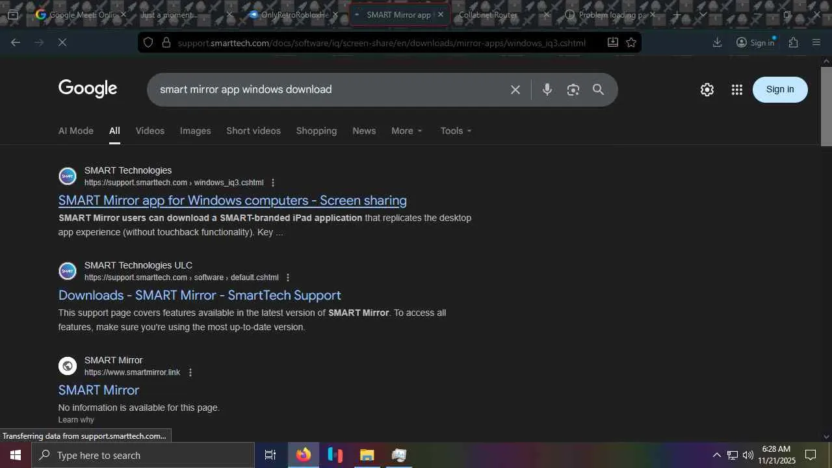Click the blue Google Sign in button
Image resolution: width=832 pixels, height=468 pixels.
pyautogui.click(x=780, y=90)
